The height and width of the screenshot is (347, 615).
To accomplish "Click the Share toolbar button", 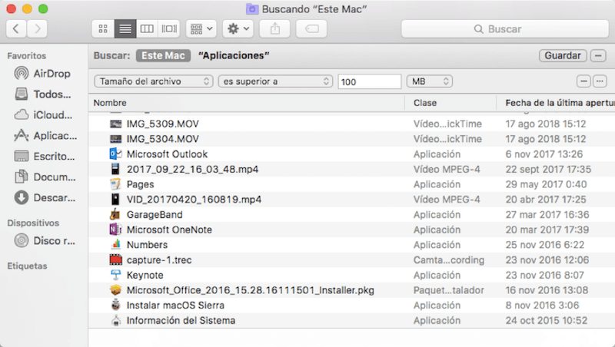I will tap(275, 28).
